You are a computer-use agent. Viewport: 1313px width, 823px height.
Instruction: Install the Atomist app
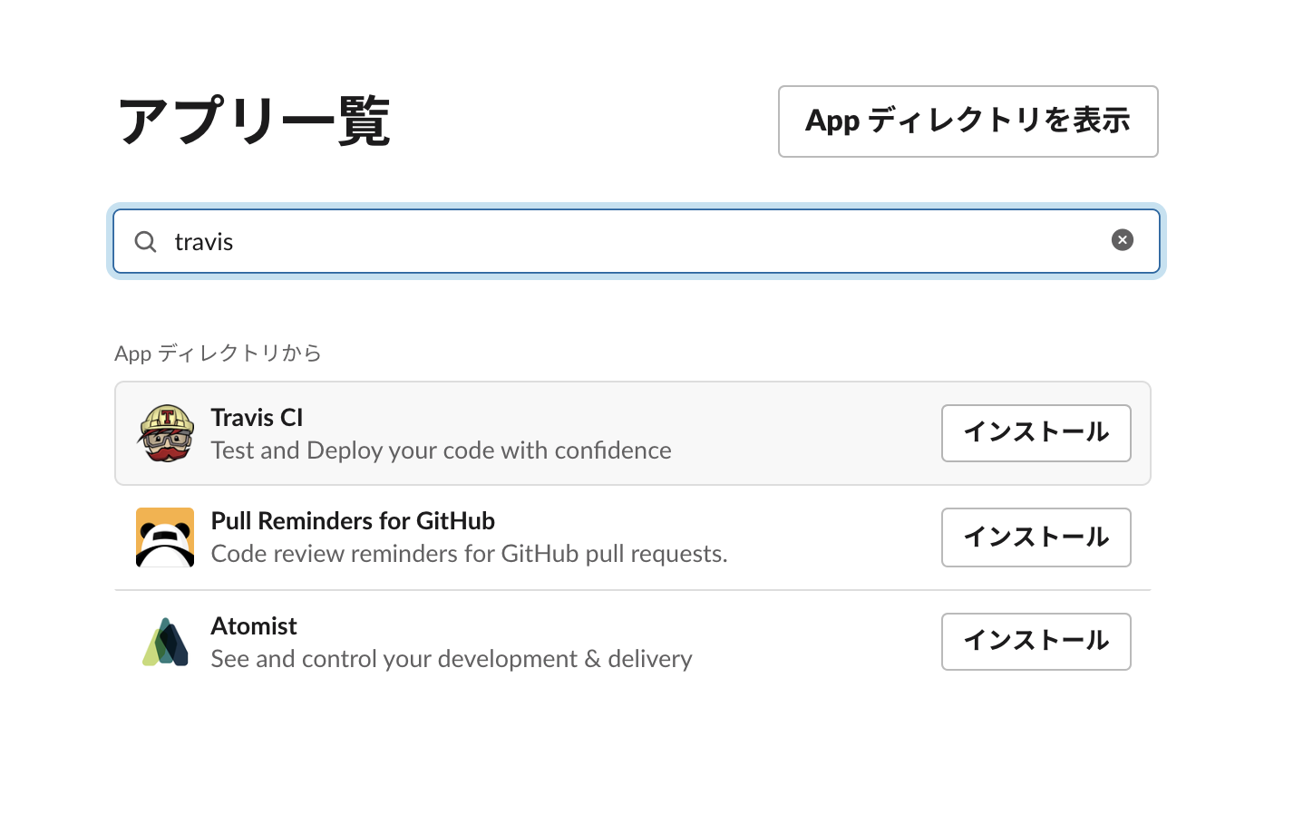coord(1036,642)
